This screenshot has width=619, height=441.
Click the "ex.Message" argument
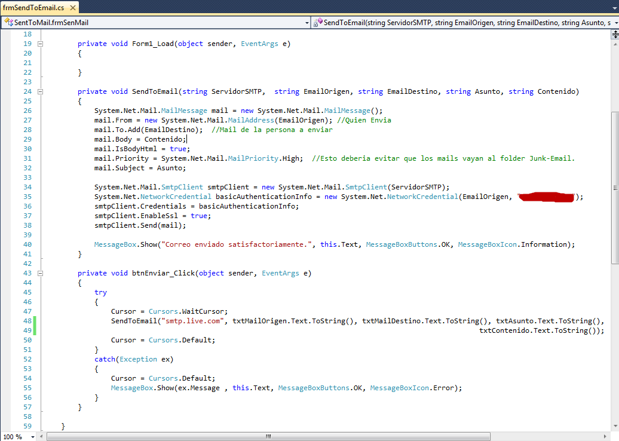point(198,388)
